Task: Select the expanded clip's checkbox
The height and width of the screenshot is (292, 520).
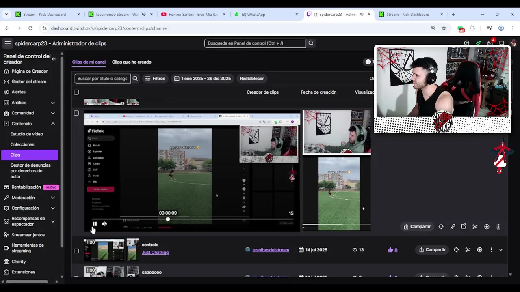Action: click(x=76, y=113)
